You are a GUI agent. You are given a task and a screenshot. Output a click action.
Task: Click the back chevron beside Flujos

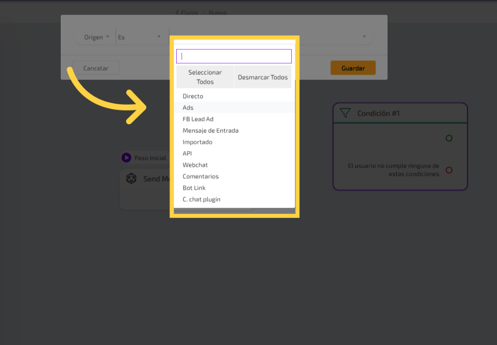point(177,12)
